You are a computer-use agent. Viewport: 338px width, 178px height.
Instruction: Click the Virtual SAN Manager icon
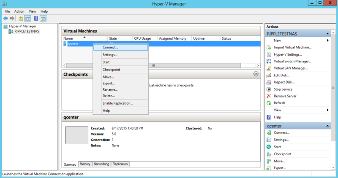[269, 68]
